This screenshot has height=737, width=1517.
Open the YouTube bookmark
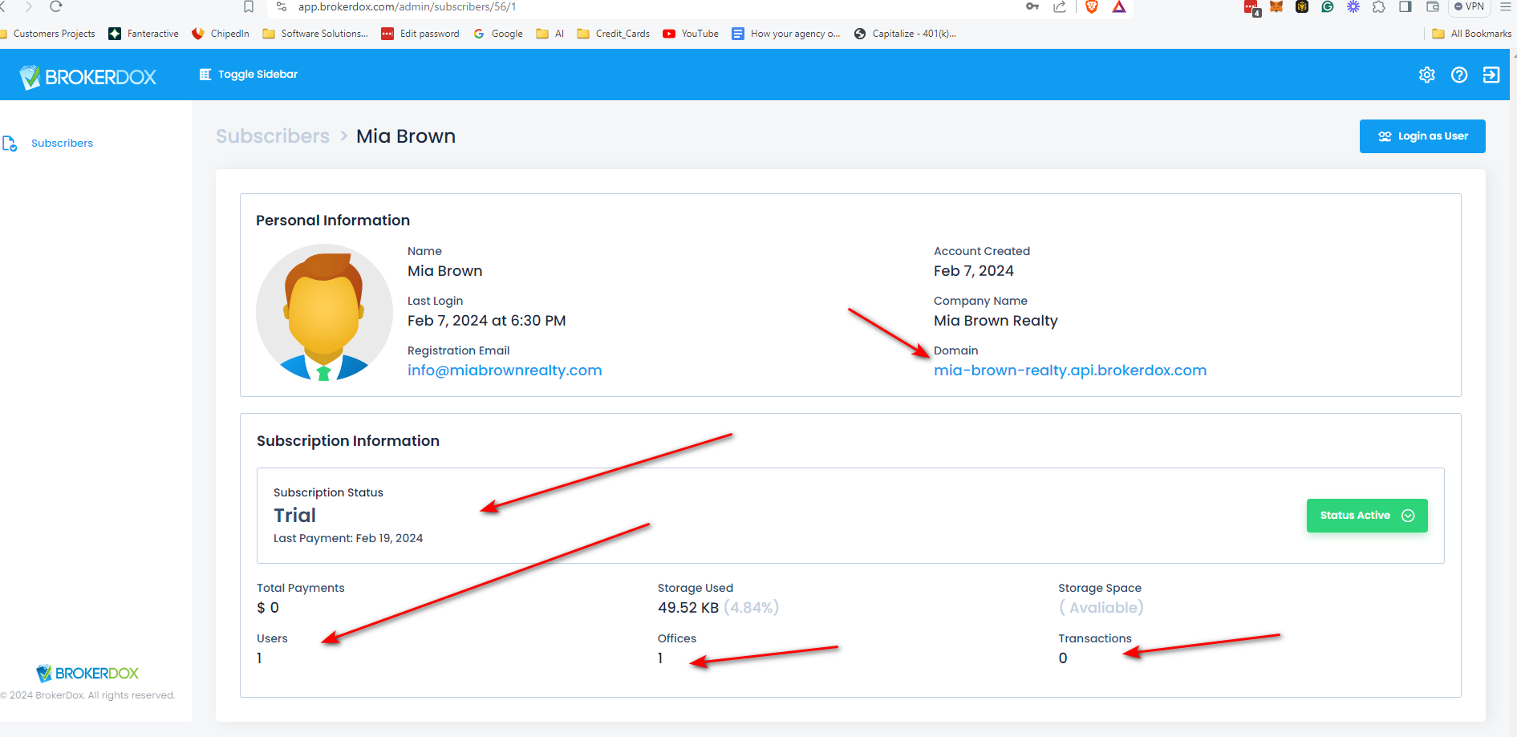(x=691, y=34)
